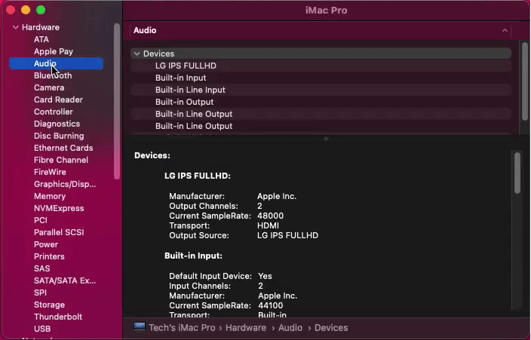Select Printers in sidebar
Image resolution: width=531 pixels, height=340 pixels.
(49, 256)
